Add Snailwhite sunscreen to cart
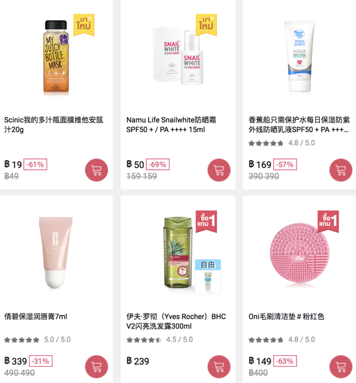 click(x=219, y=170)
